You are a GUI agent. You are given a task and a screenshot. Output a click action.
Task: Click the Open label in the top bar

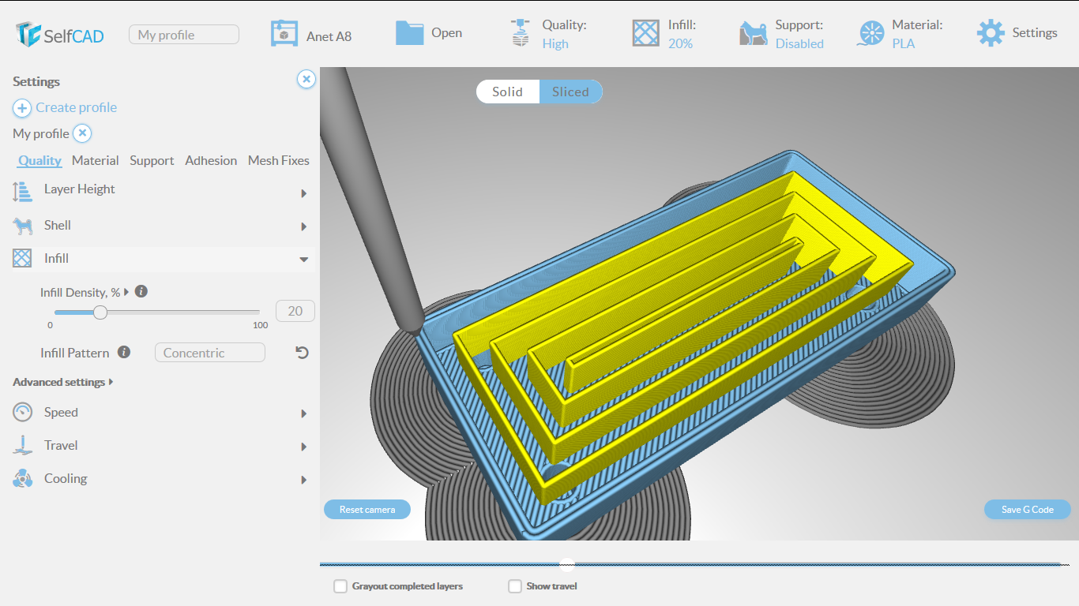click(x=446, y=33)
